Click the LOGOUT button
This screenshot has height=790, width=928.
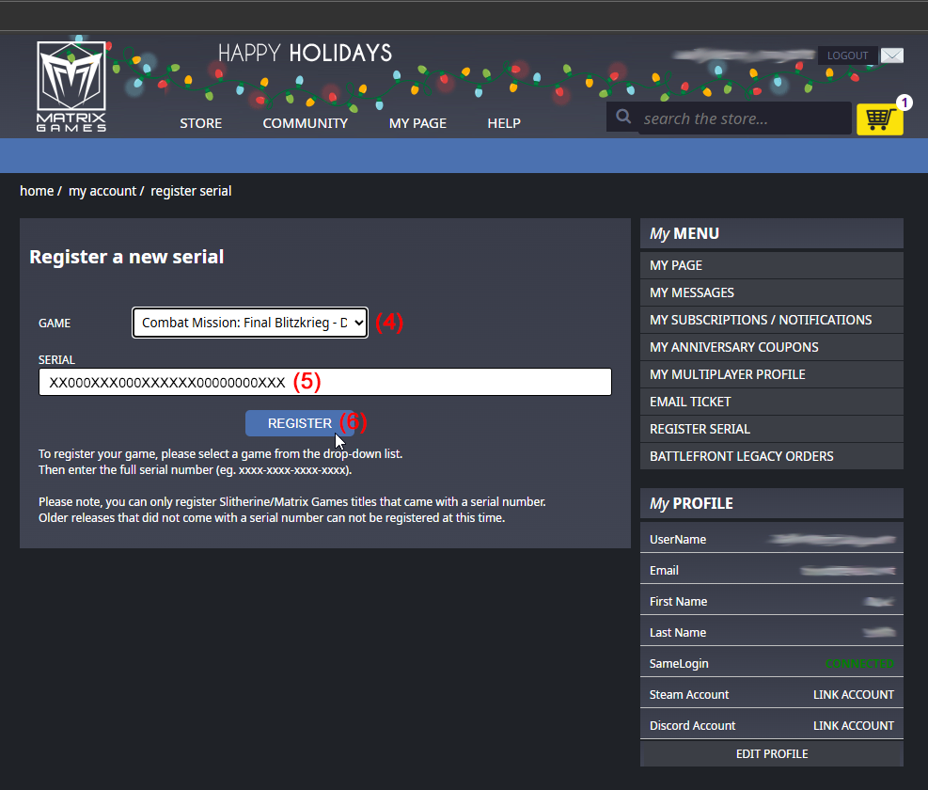pos(847,55)
